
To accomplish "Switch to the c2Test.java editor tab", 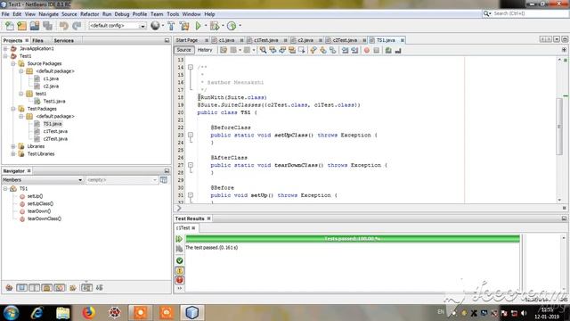I will tap(345, 40).
